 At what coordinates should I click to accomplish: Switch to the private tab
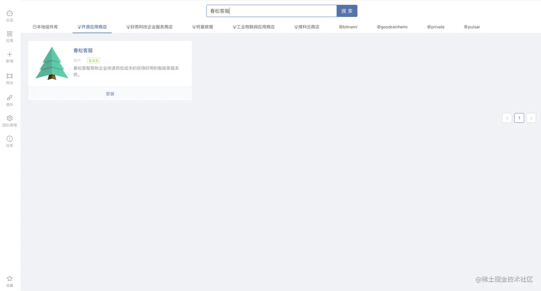point(436,27)
